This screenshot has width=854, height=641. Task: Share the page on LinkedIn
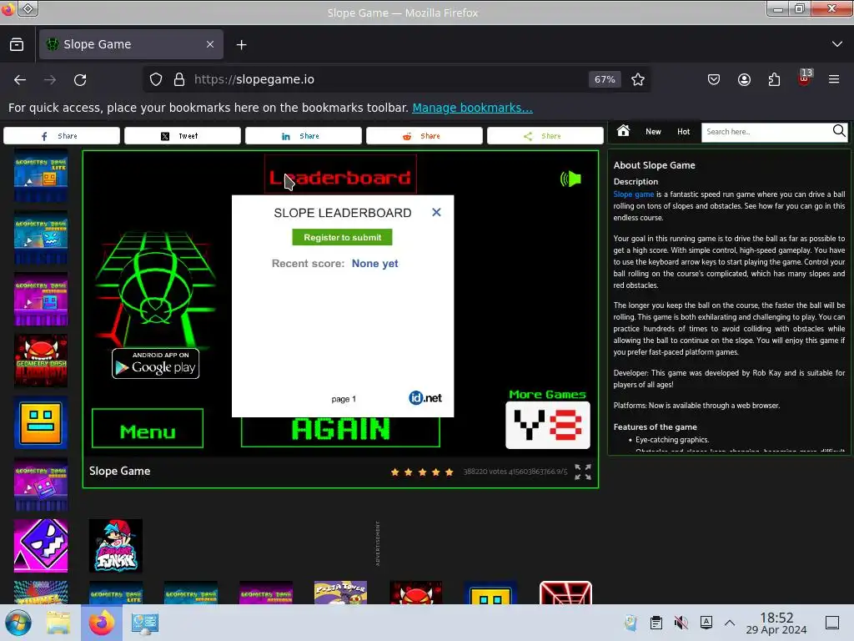coord(304,136)
